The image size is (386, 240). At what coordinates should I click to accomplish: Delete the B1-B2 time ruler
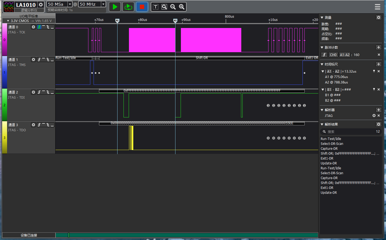click(379, 89)
